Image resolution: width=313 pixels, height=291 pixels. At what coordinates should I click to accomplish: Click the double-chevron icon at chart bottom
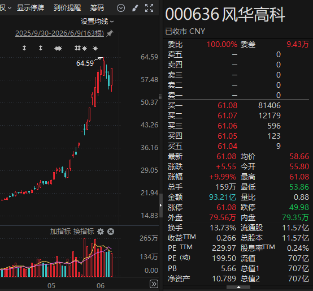(x=154, y=284)
